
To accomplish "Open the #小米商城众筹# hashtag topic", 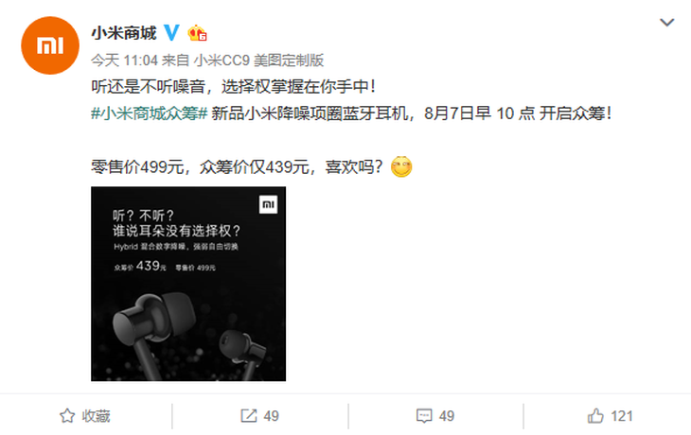I will (x=149, y=113).
